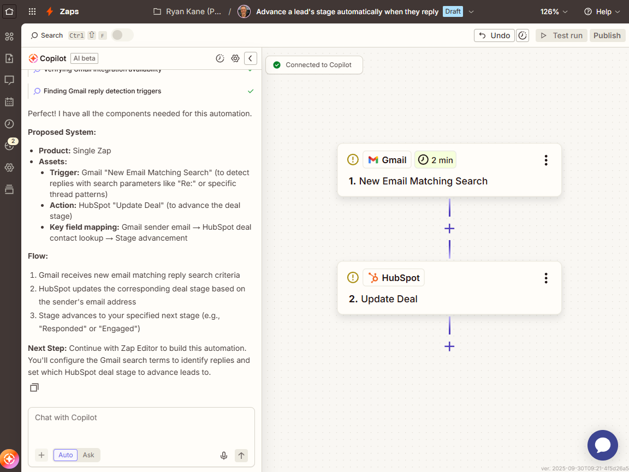Copy the Copilot response with copy icon
The image size is (629, 472).
coord(34,387)
